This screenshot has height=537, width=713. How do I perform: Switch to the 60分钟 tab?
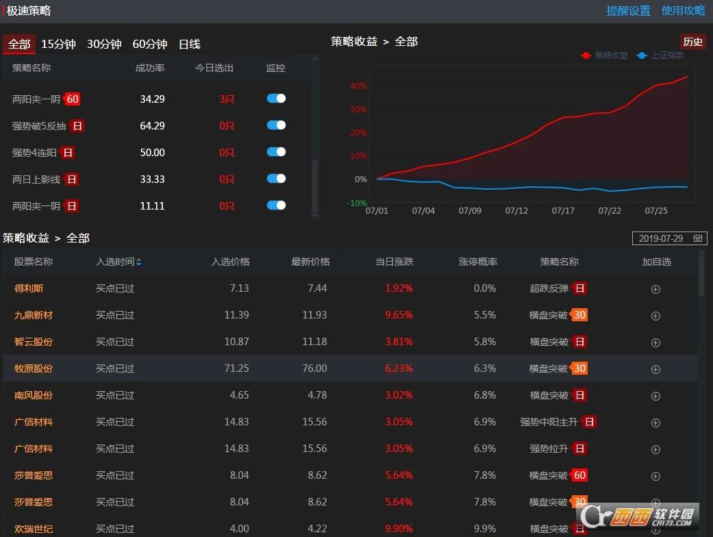click(x=149, y=44)
